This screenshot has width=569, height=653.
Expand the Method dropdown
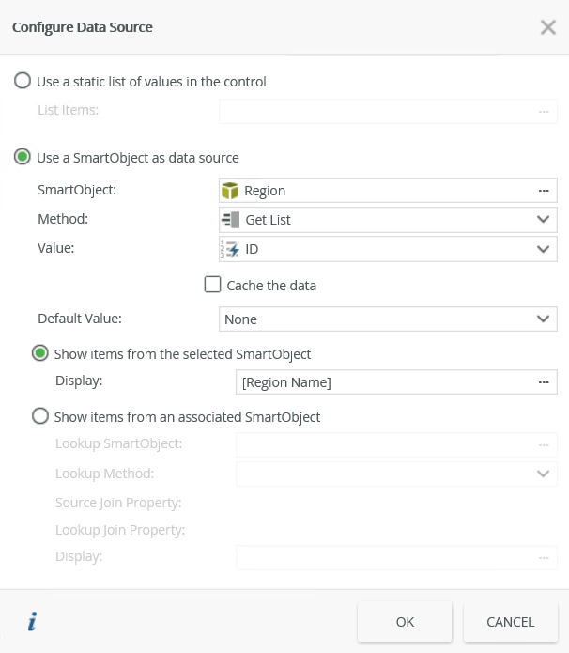coord(543,220)
